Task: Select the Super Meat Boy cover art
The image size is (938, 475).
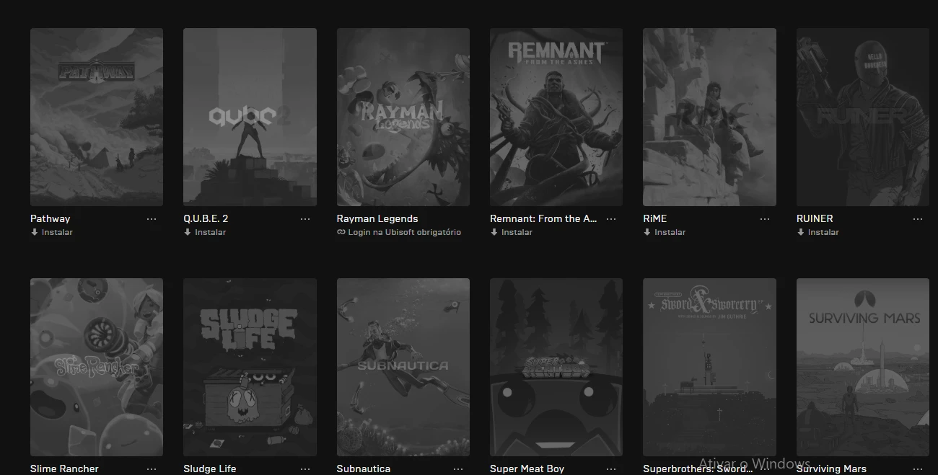Action: click(556, 367)
